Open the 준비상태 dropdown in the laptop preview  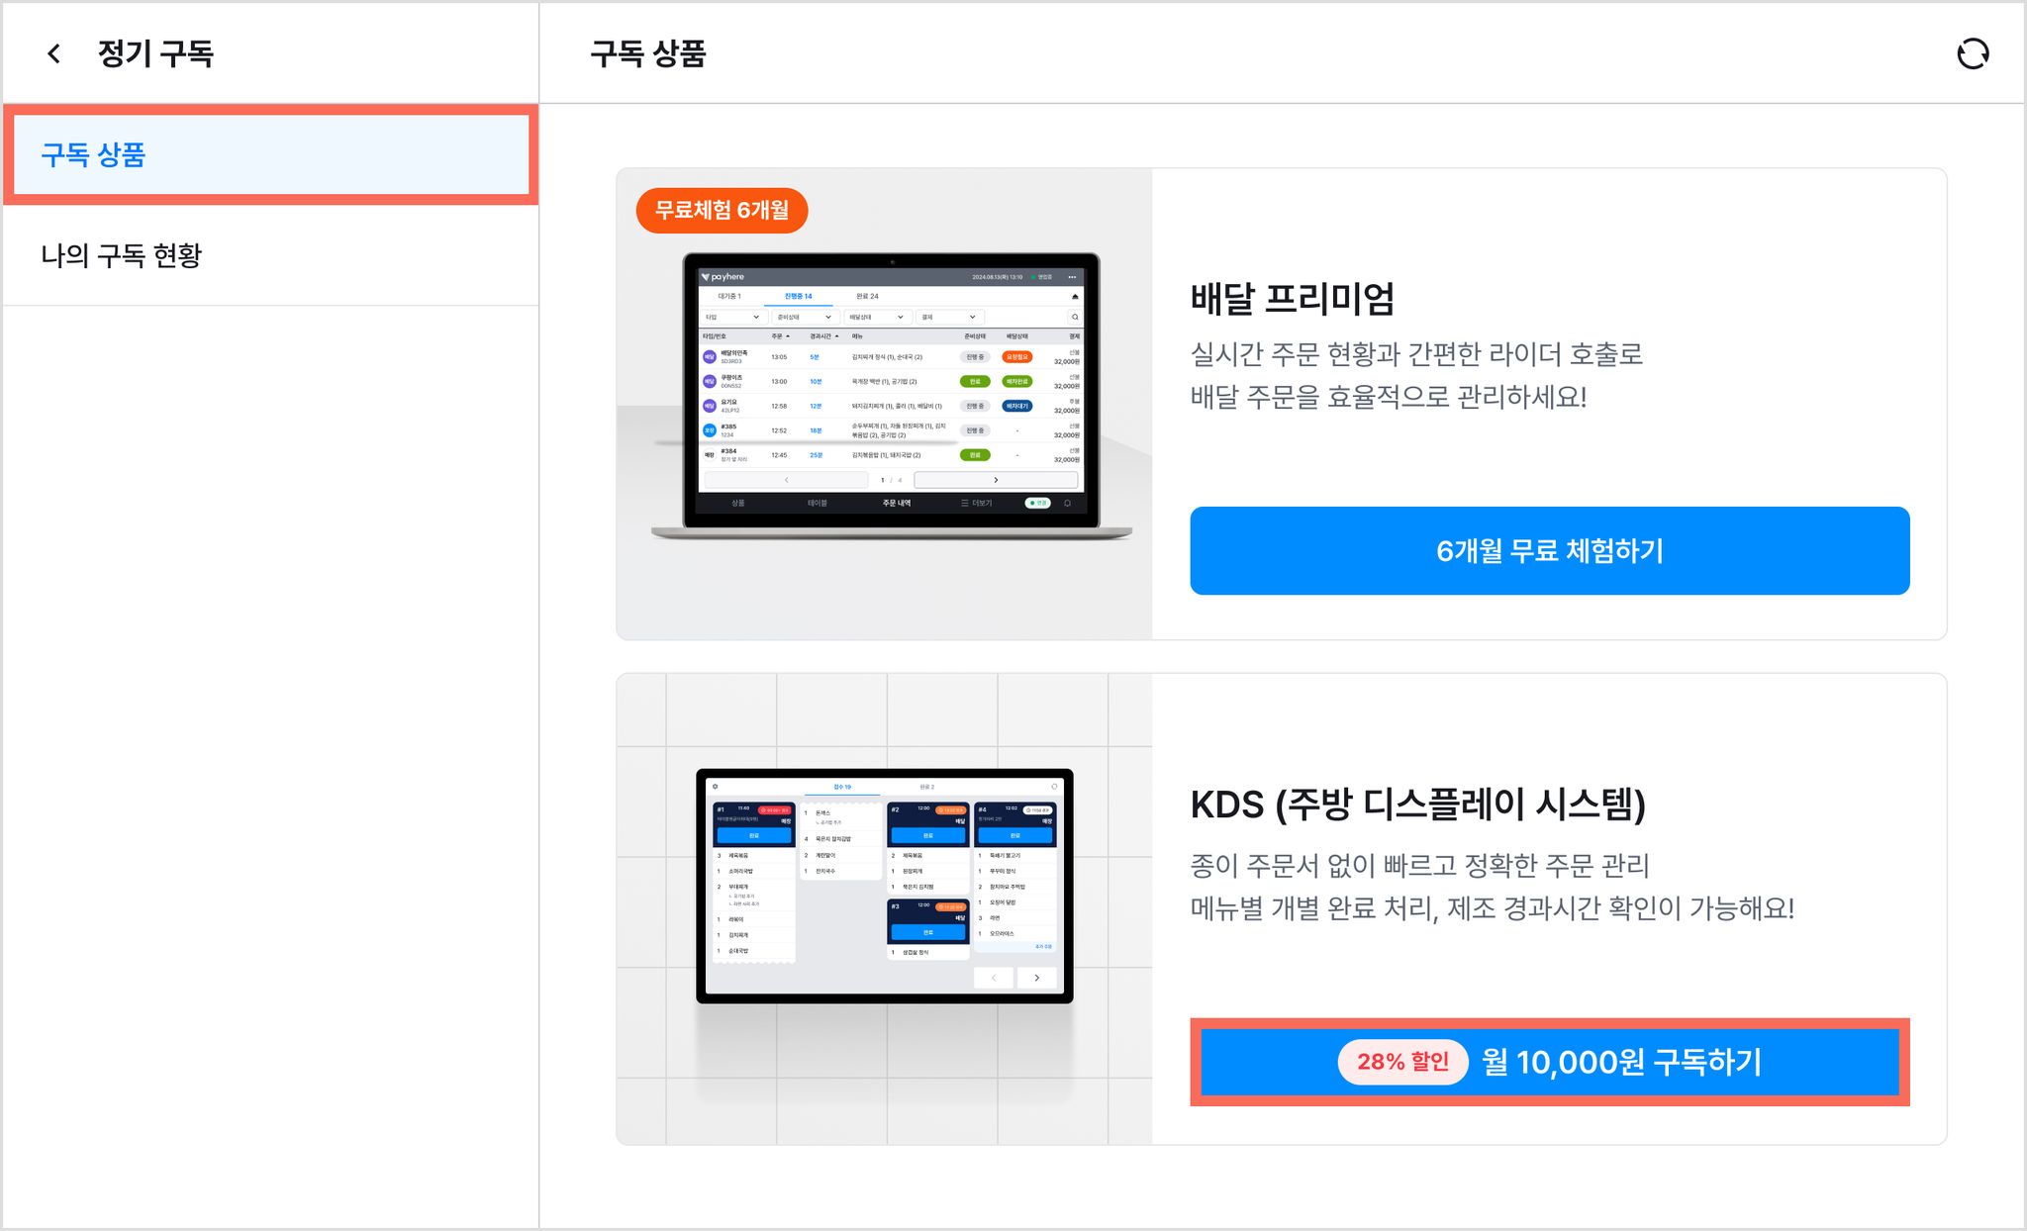[x=804, y=318]
